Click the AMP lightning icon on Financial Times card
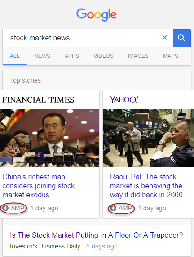Viewport: 194px width, 257px height. pyautogui.click(x=5, y=208)
